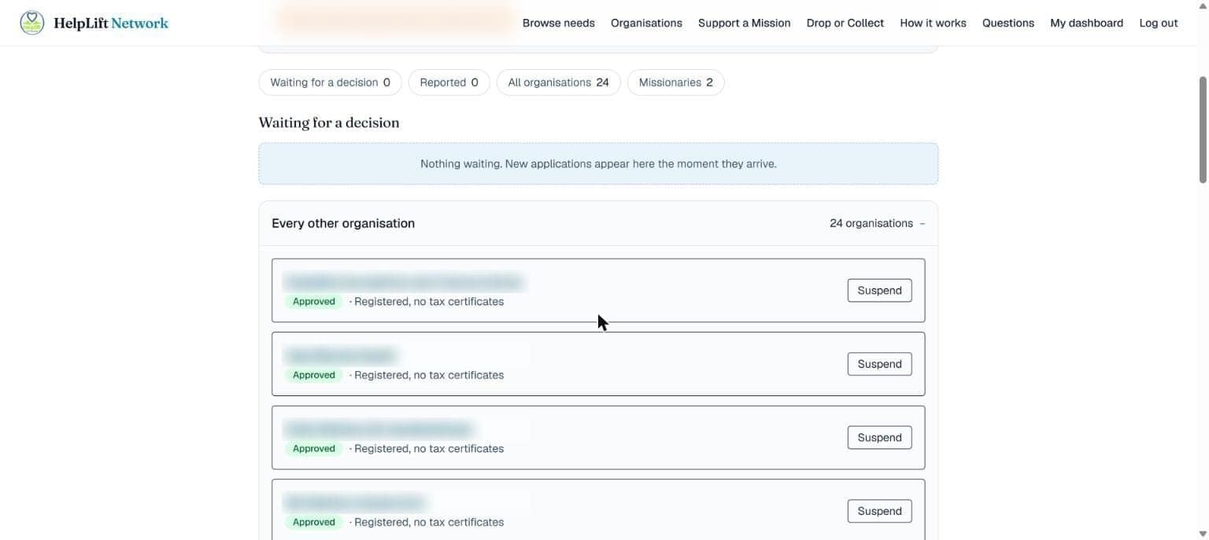Viewport: 1209px width, 540px height.
Task: Log out of the account
Action: click(x=1158, y=23)
